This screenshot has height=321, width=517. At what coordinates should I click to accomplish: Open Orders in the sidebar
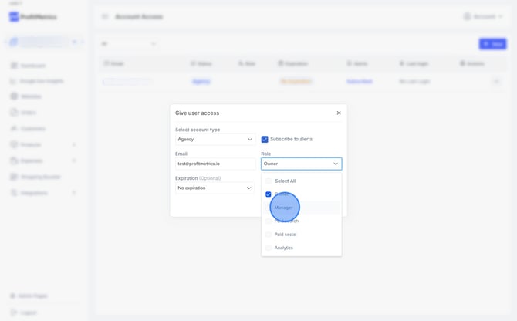(x=29, y=113)
